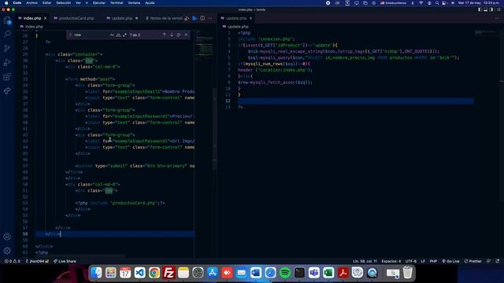Image resolution: width=504 pixels, height=283 pixels.
Task: Expand the replace toggle in find widget
Action: [70, 35]
